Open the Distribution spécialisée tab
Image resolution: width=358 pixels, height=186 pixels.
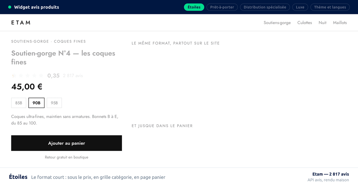265,7
